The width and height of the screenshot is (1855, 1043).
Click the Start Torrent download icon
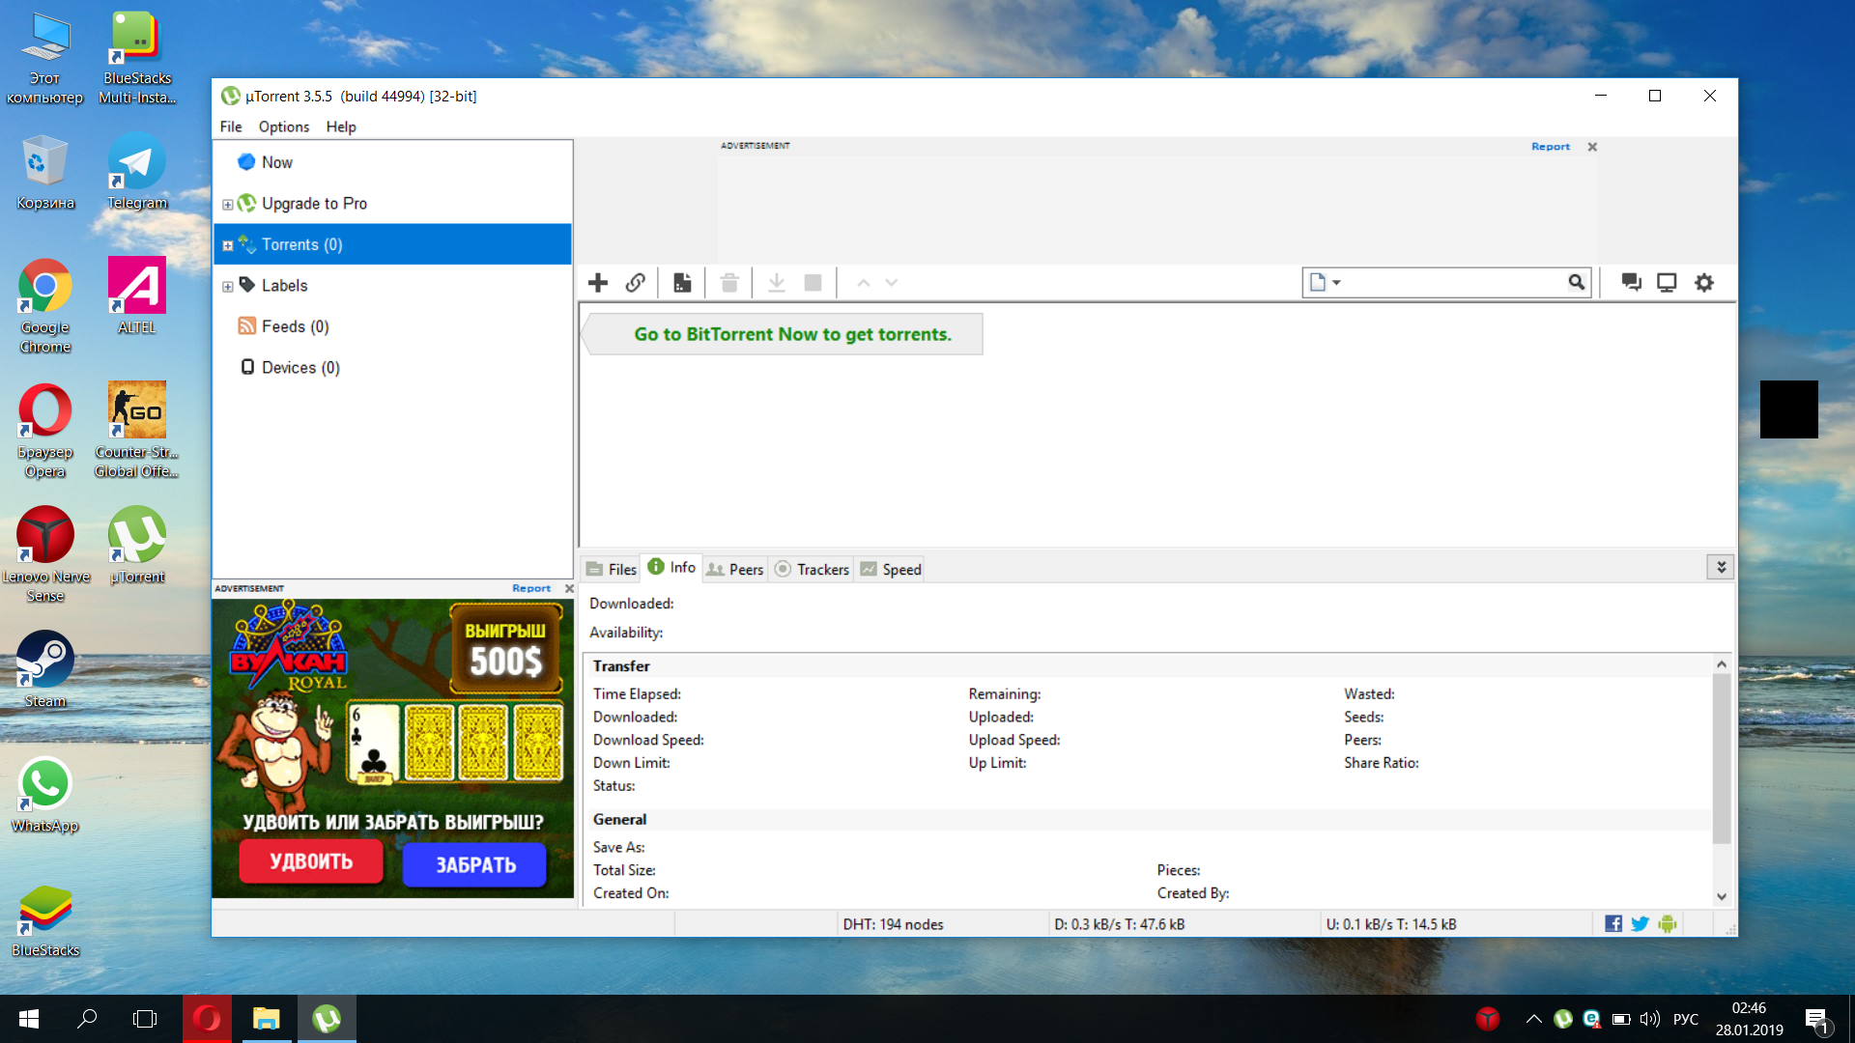[776, 283]
